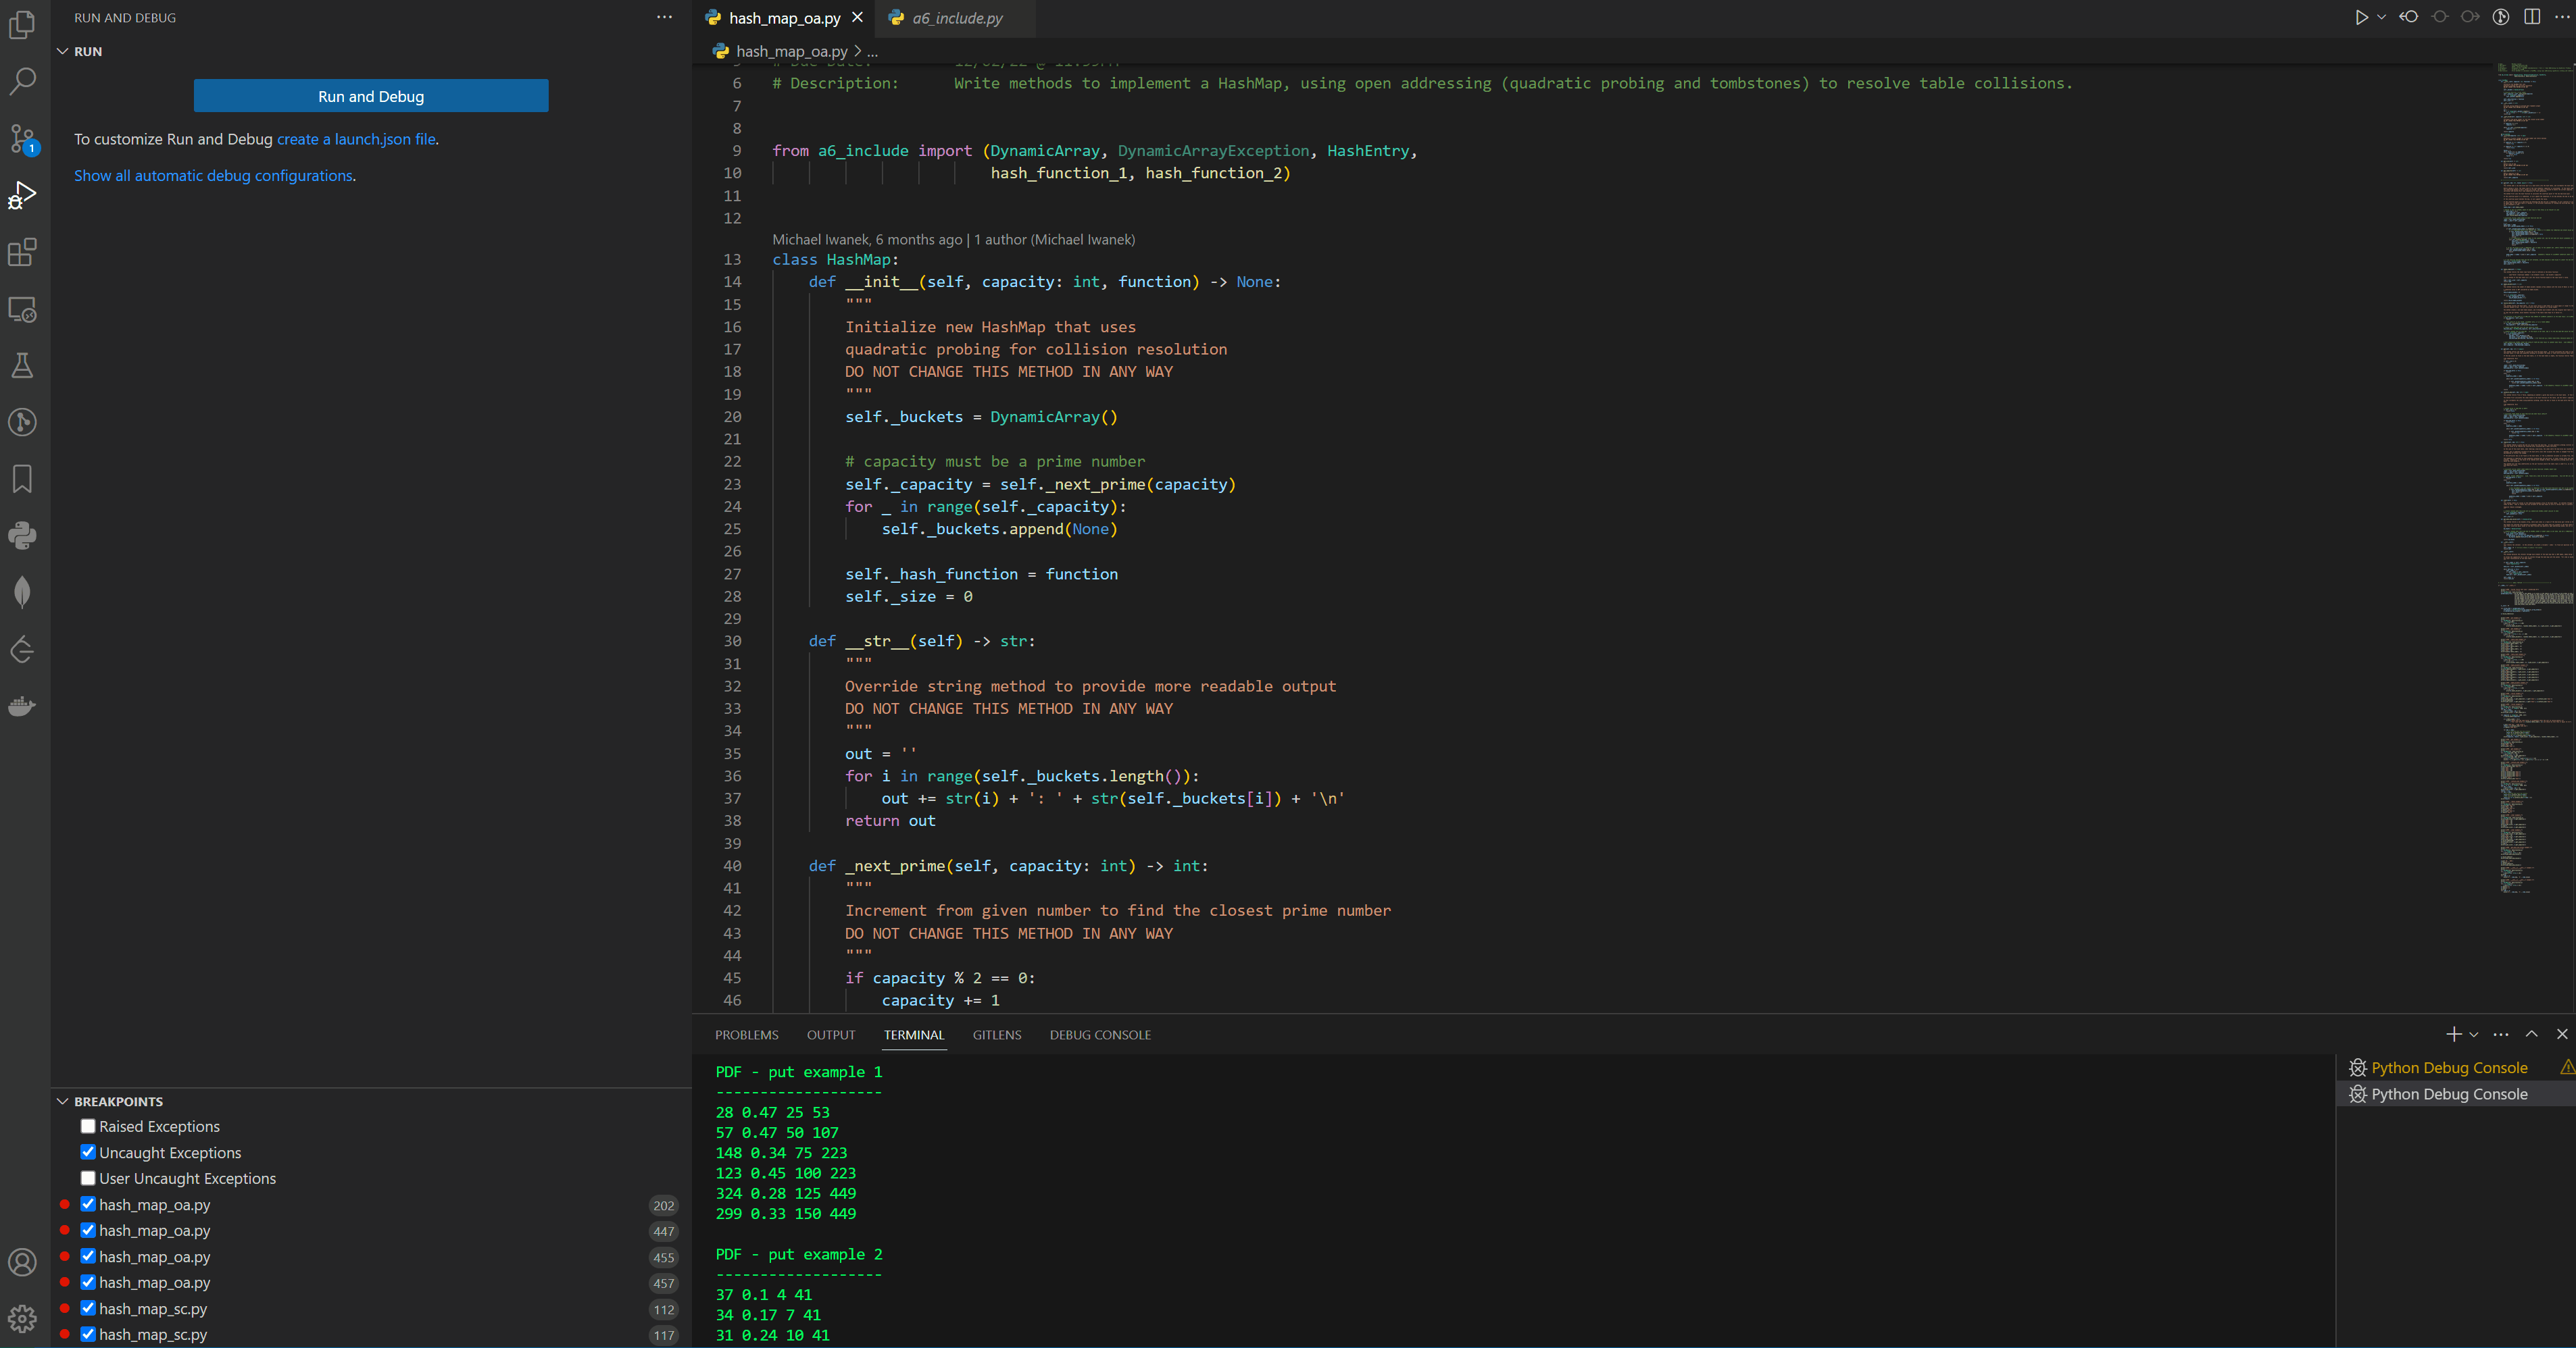Open the Docker whale view
2576x1348 pixels.
(22, 706)
